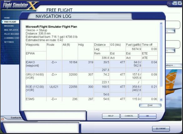
Task: Select FREE FLIGHT in sidebar
Action: [x=10, y=22]
